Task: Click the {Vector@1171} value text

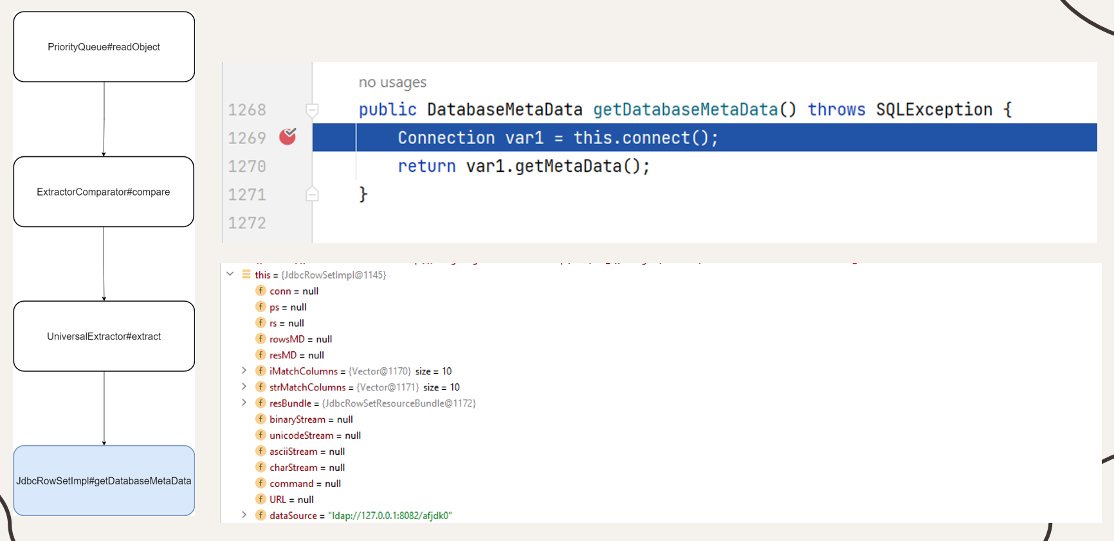Action: [387, 387]
